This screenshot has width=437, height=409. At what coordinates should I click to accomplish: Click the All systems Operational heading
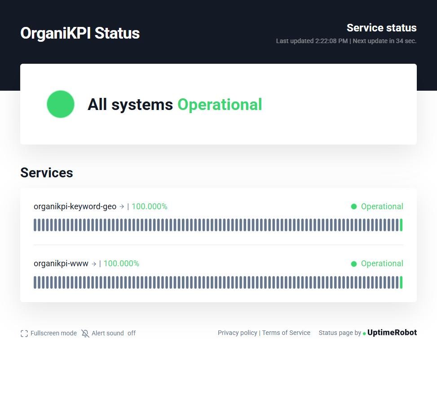tap(175, 105)
